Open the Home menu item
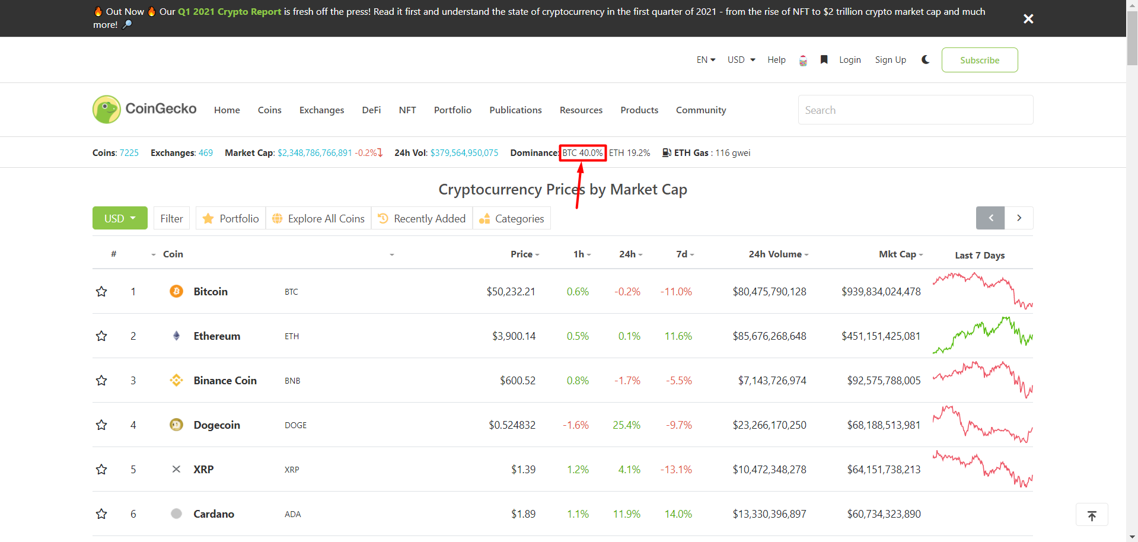Image resolution: width=1138 pixels, height=542 pixels. click(x=227, y=110)
